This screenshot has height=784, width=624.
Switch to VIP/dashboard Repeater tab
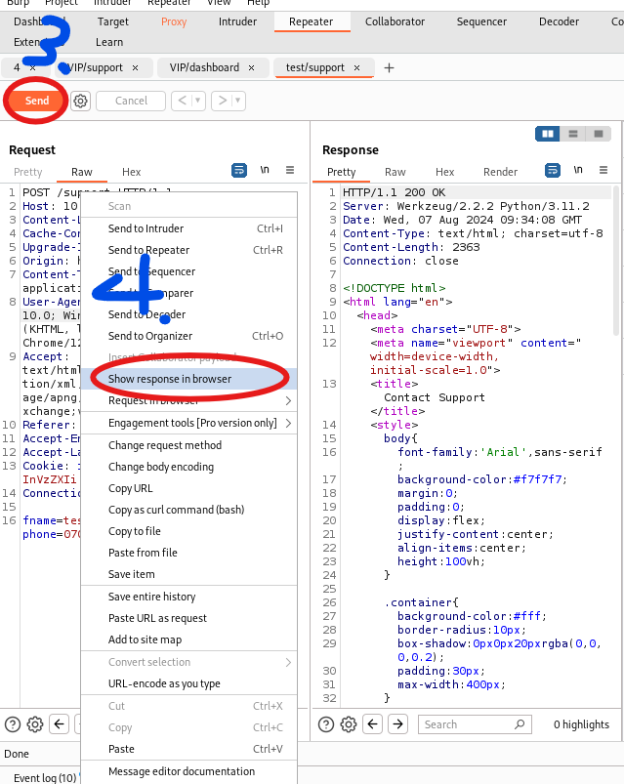[x=204, y=67]
